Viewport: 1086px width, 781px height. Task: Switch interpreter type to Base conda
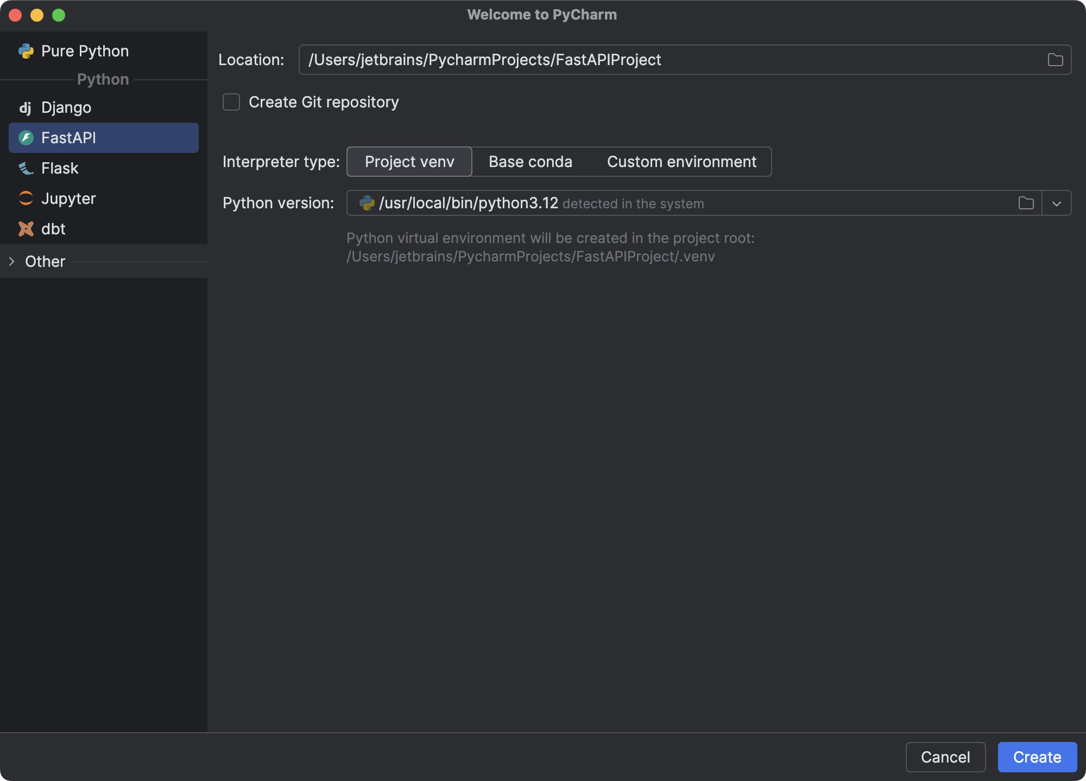pyautogui.click(x=530, y=162)
